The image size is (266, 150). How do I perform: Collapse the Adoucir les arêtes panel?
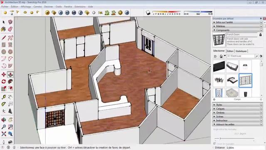(237, 124)
